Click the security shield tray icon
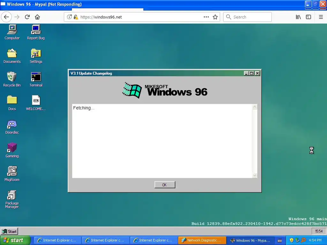 (x=292, y=241)
